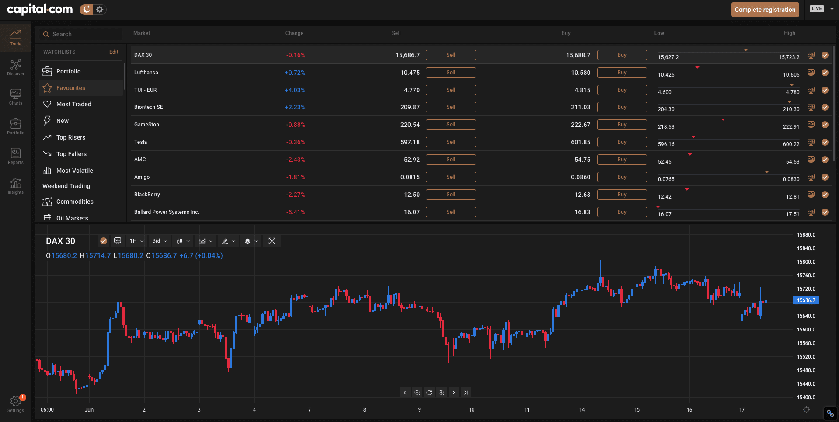Image resolution: width=839 pixels, height=422 pixels.
Task: Select Top Fallers watchlist
Action: click(81, 154)
